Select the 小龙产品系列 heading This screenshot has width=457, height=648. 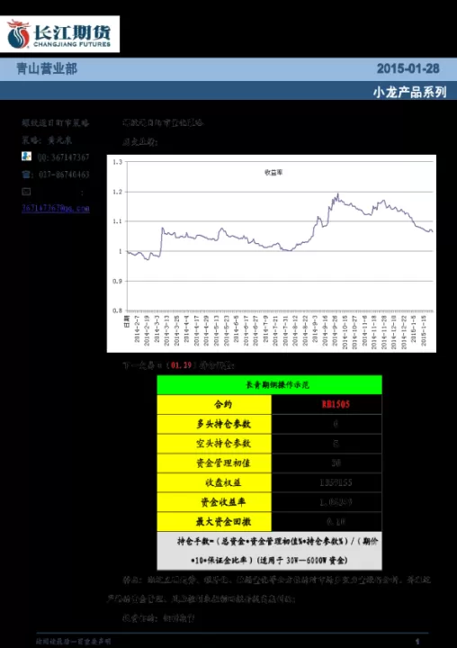409,92
